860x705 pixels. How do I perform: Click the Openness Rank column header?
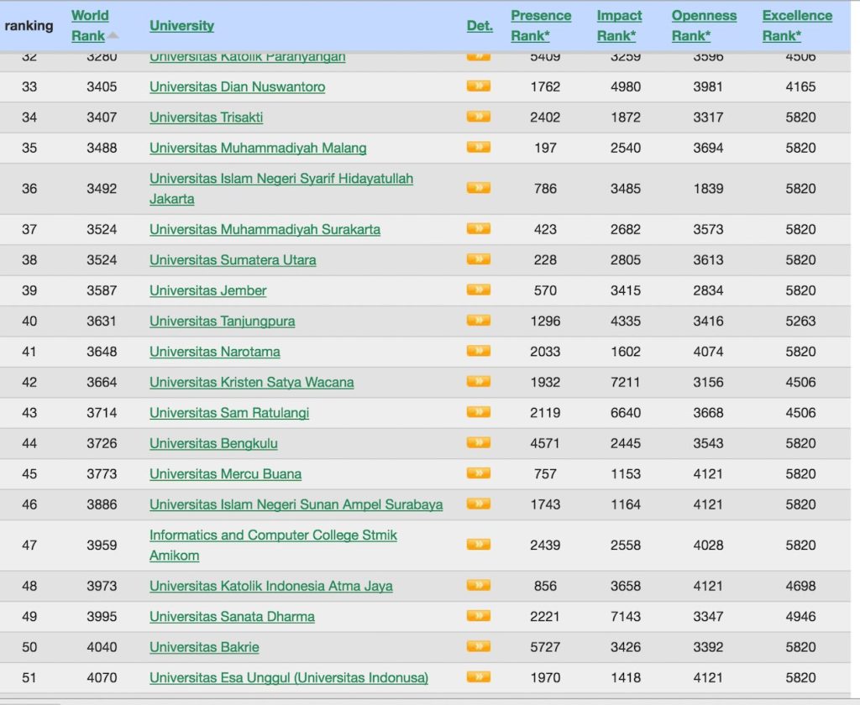[704, 23]
